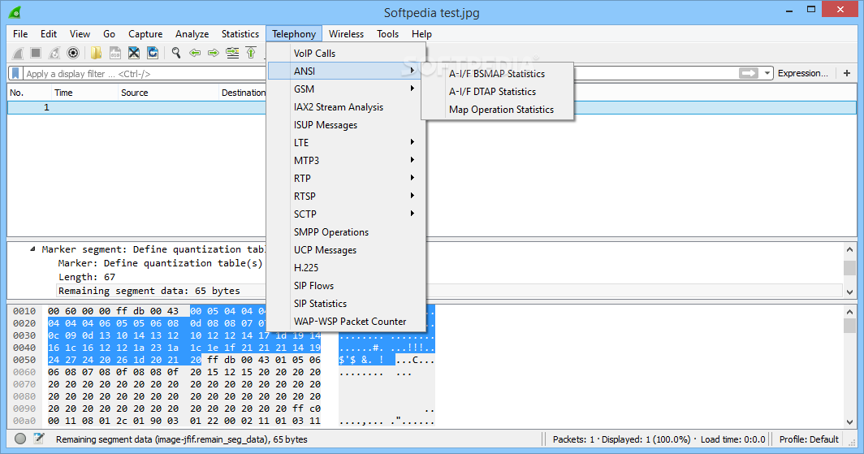The image size is (864, 454).
Task: Select 'Length: 67' detail row
Action: point(87,277)
